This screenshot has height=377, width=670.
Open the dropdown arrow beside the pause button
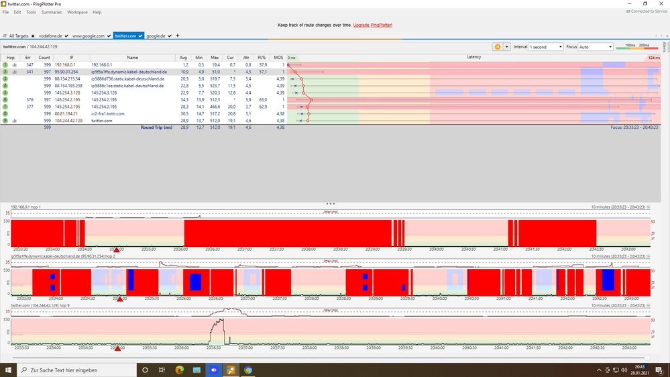pyautogui.click(x=507, y=47)
